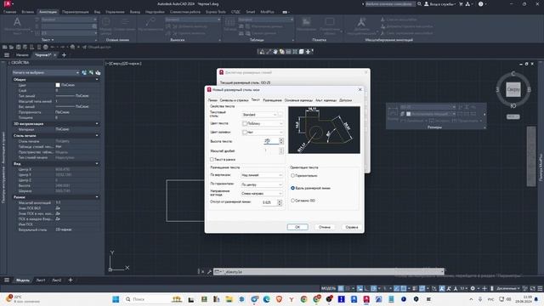Select aligned with dimension line radio

pyautogui.click(x=292, y=188)
